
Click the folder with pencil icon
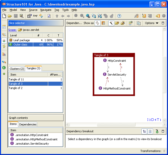pyautogui.click(x=123, y=23)
